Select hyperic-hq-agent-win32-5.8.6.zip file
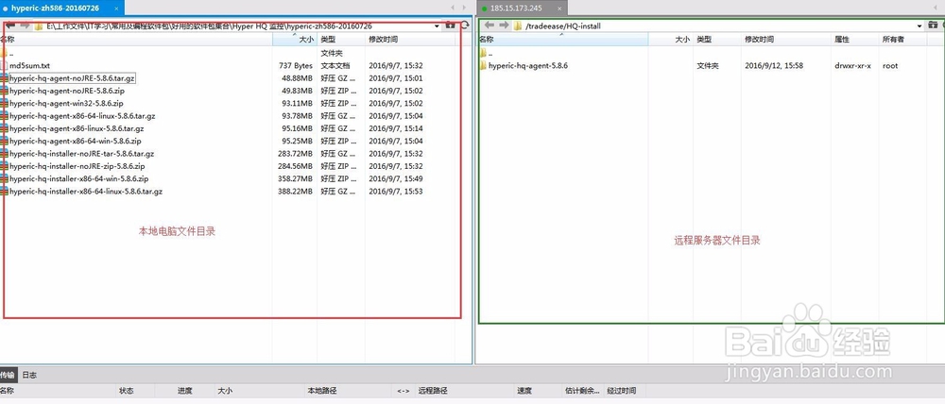The height and width of the screenshot is (404, 945). pos(66,104)
